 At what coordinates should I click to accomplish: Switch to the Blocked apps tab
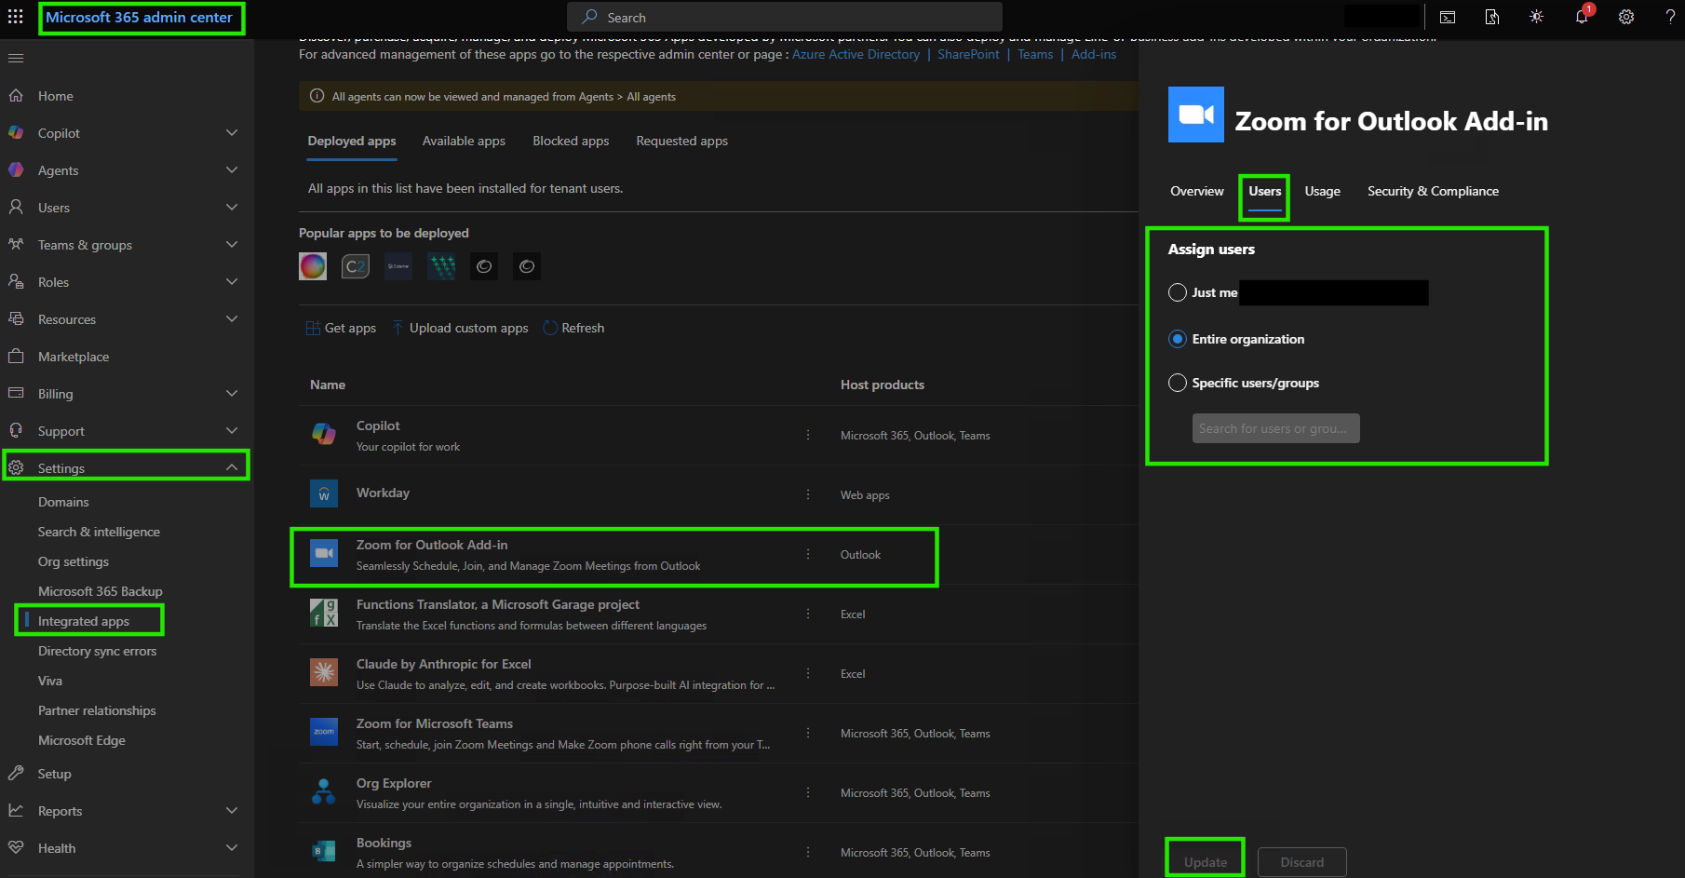571,141
